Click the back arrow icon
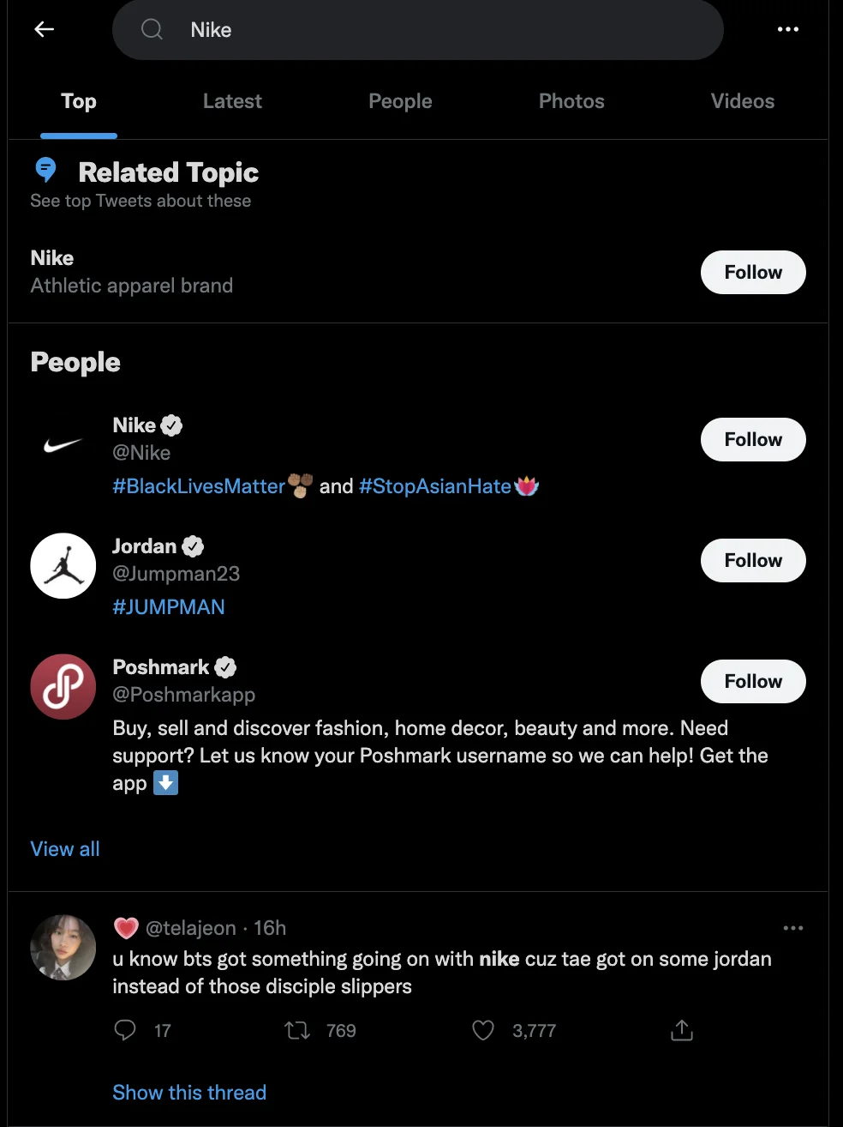Screen dimensions: 843x1127 [45, 29]
